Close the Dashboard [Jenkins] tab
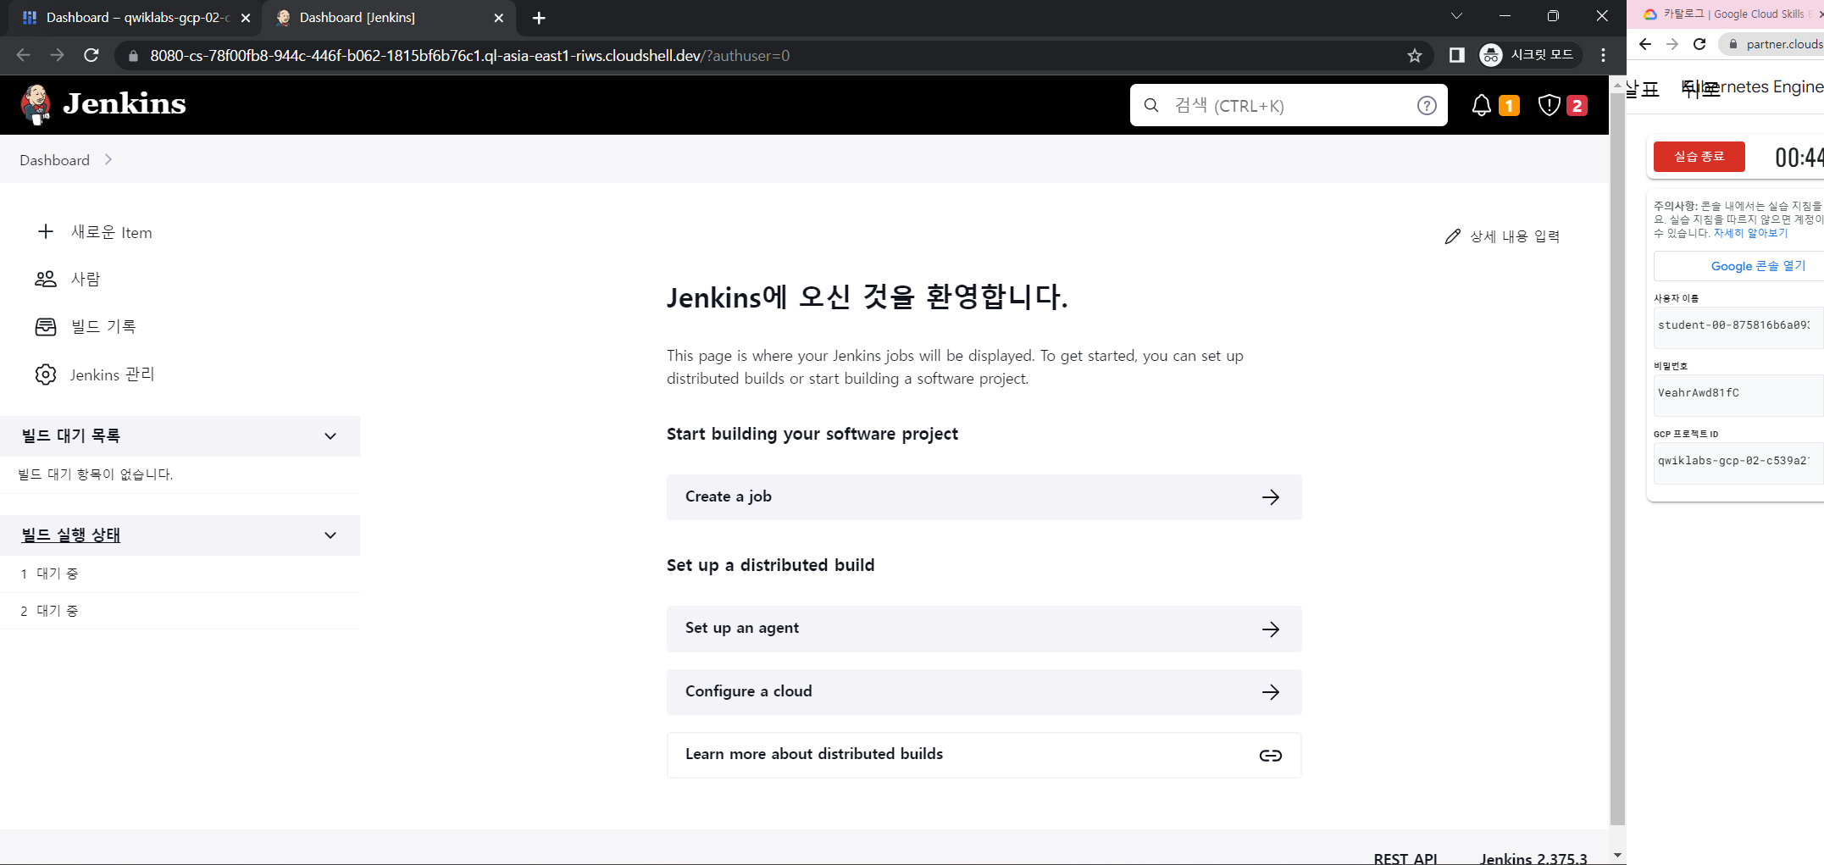Viewport: 1824px width, 865px height. [498, 18]
